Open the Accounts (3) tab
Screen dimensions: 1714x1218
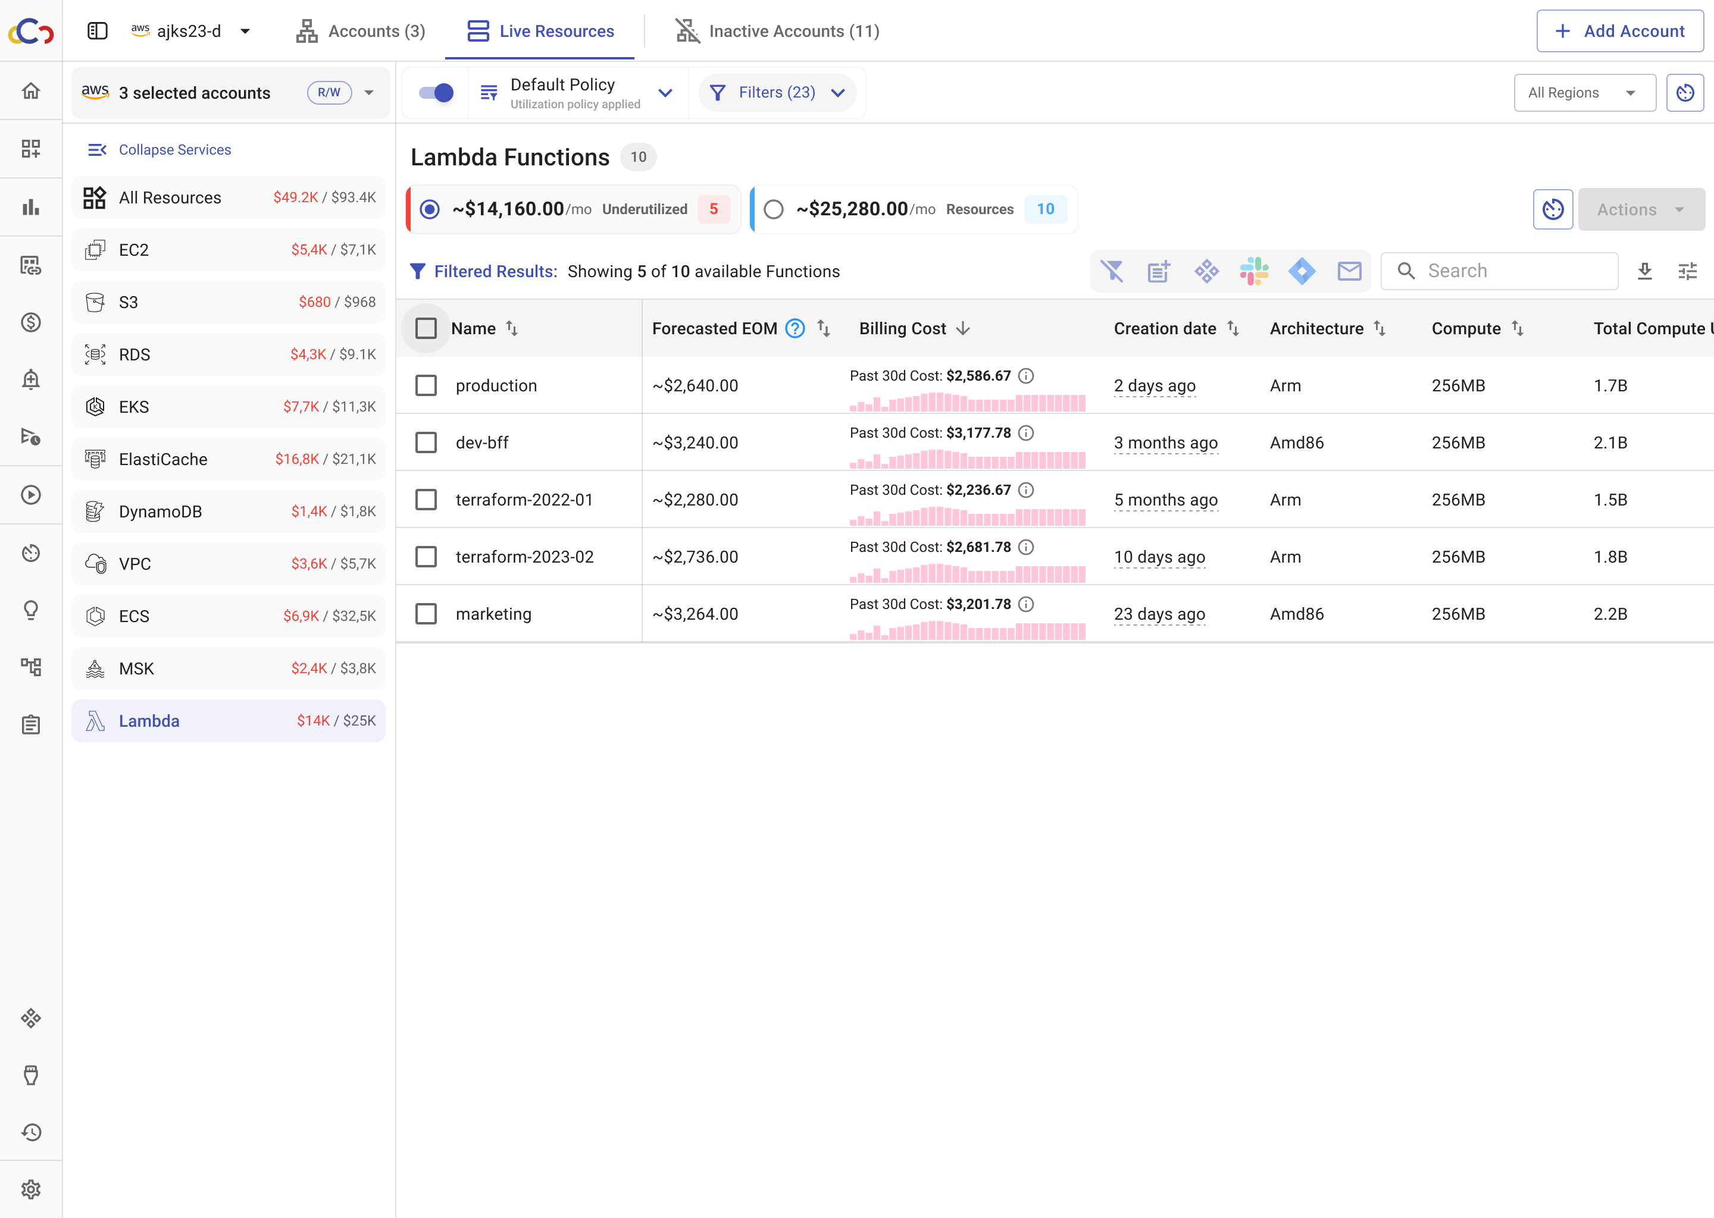pyautogui.click(x=360, y=31)
